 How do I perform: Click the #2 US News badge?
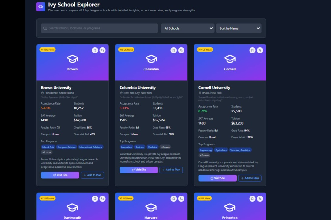[126, 198]
